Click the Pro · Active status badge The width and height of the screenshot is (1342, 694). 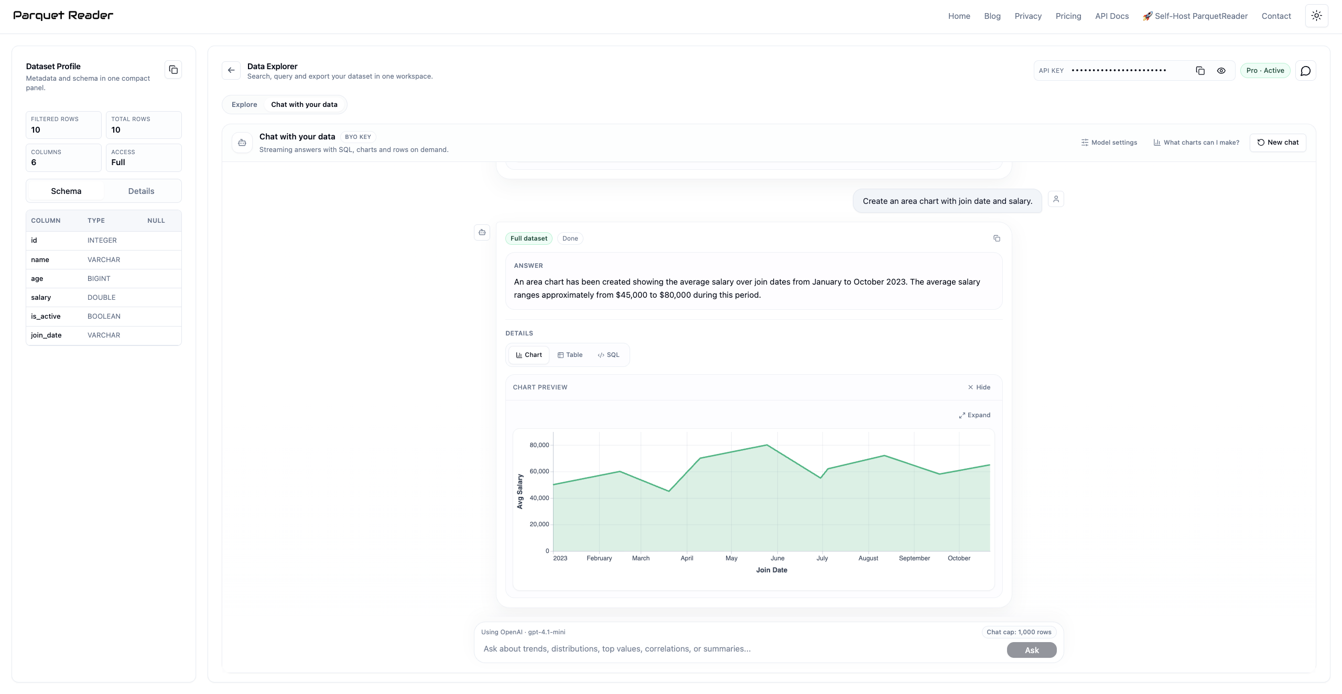tap(1264, 70)
